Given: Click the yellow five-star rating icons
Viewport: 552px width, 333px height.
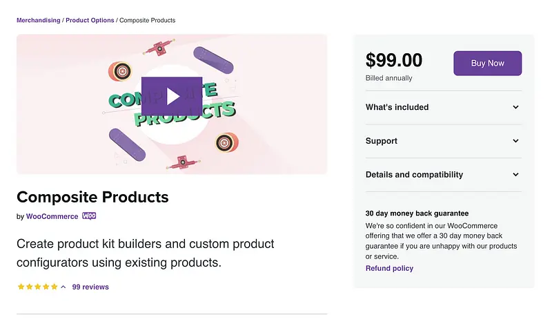Looking at the screenshot, I should click(37, 287).
